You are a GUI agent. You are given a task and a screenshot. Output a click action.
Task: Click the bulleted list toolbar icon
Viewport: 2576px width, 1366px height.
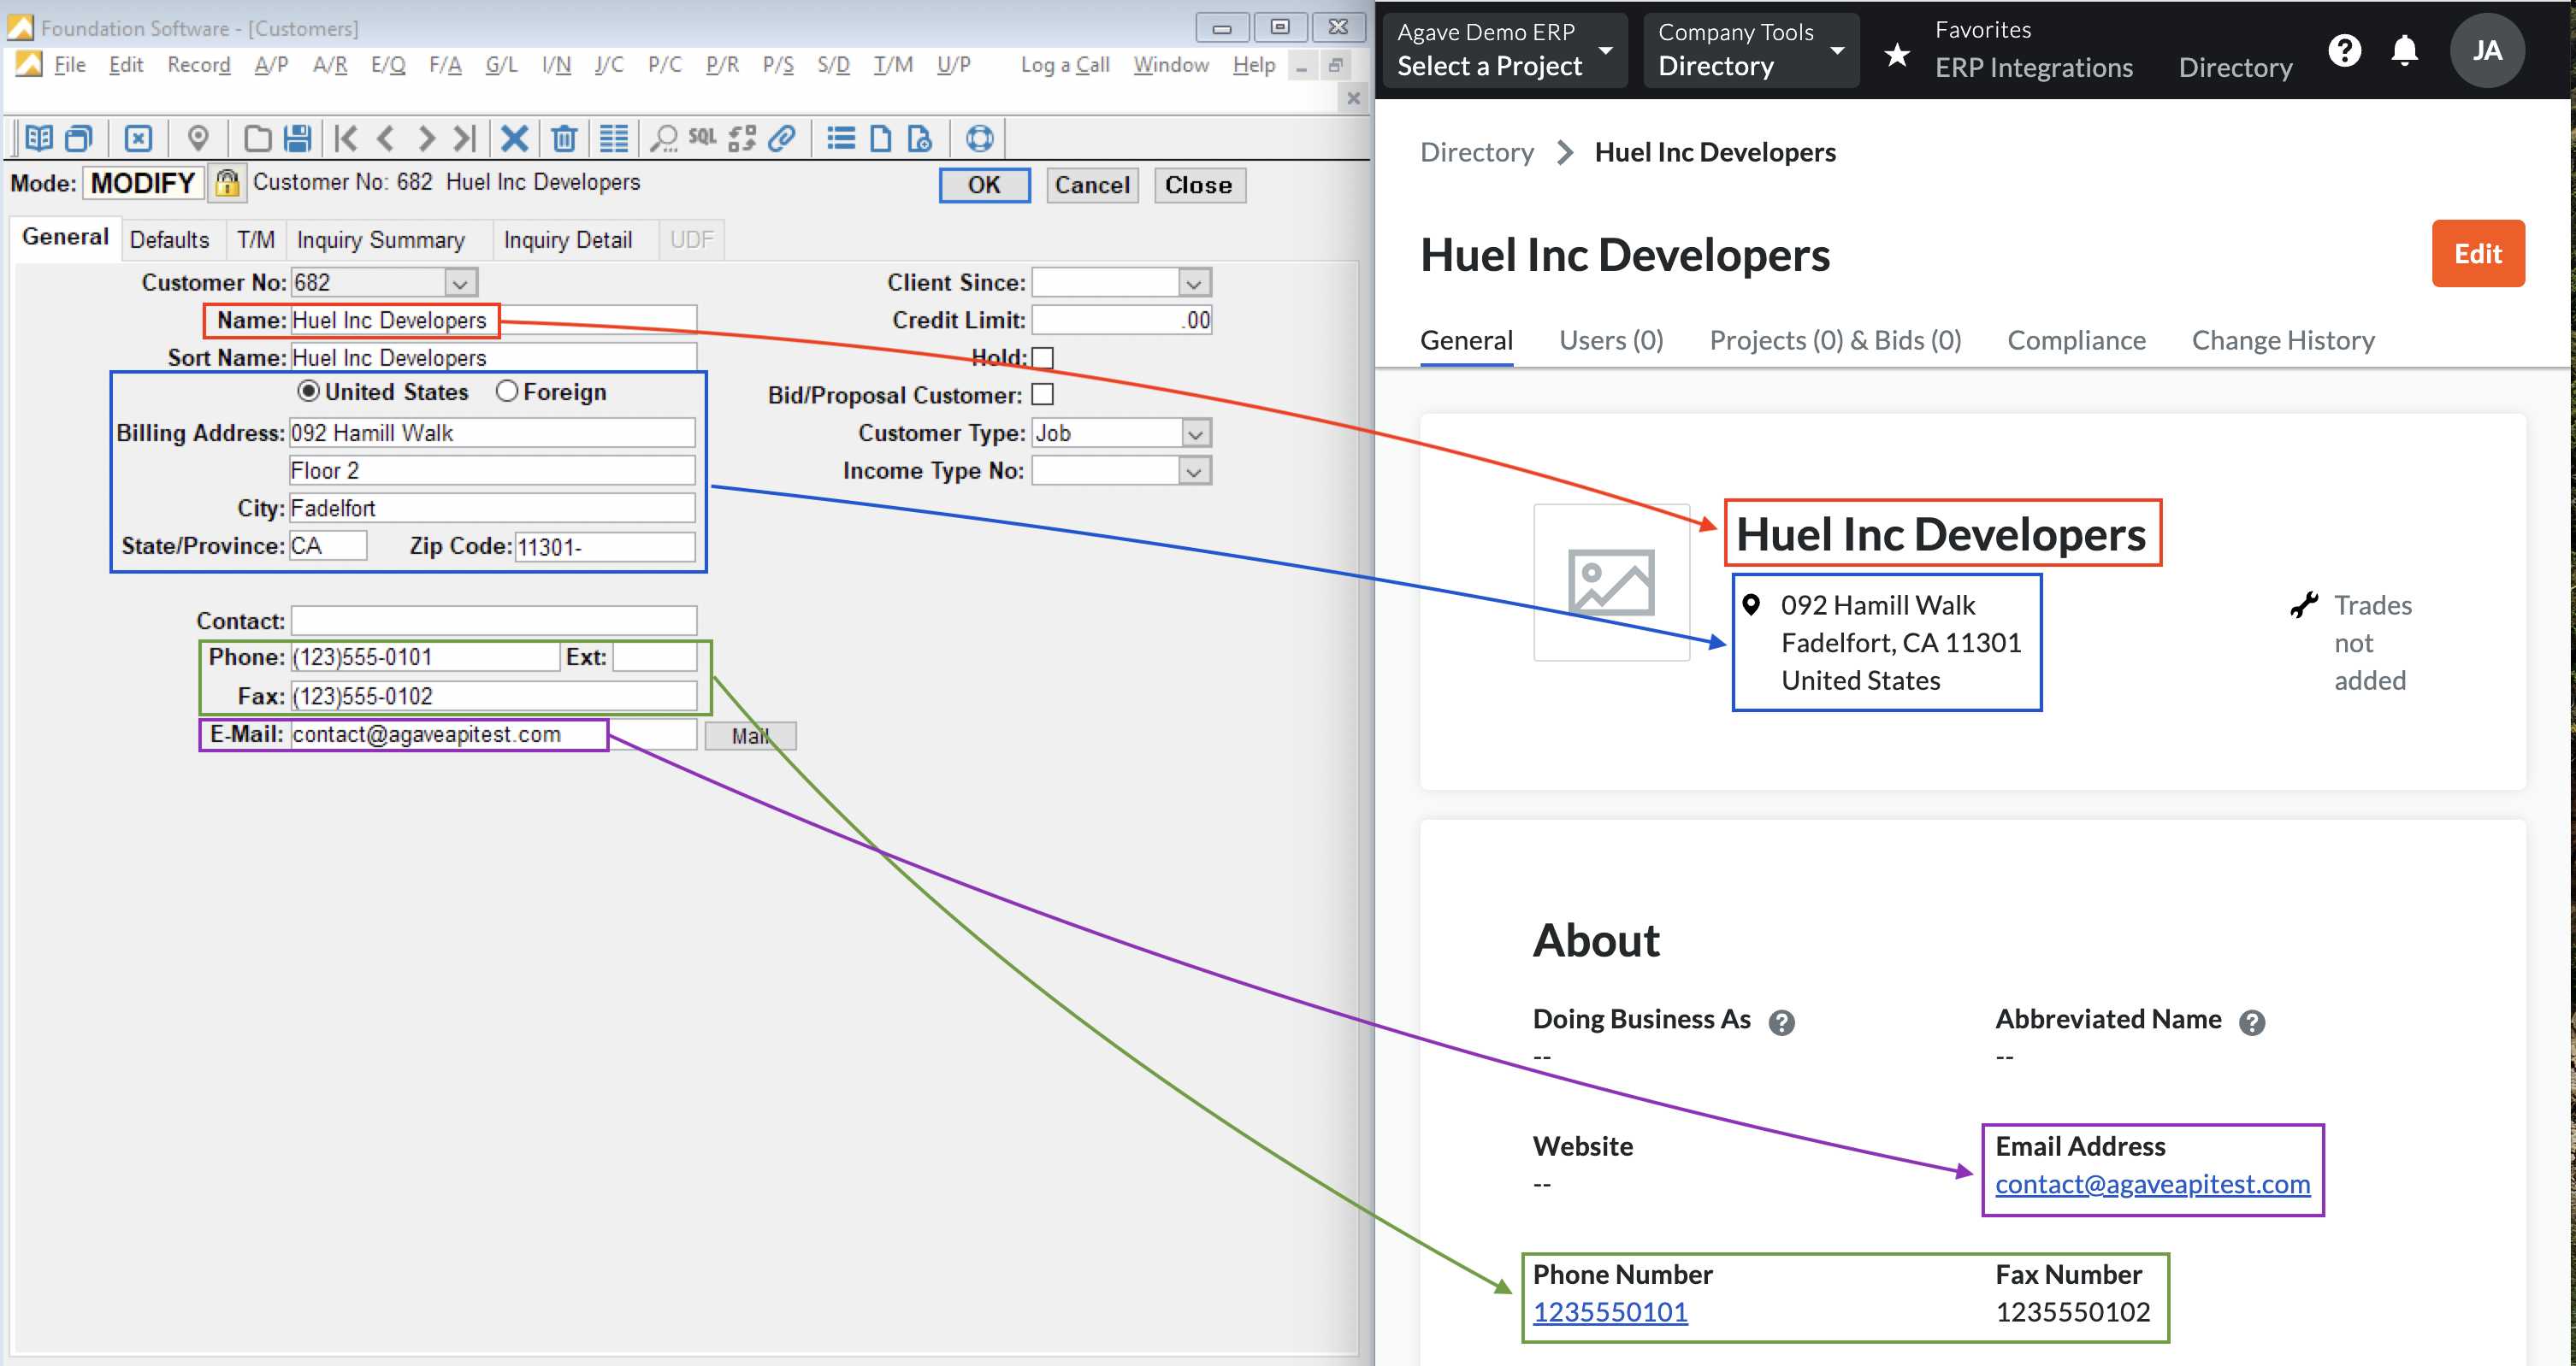coord(841,138)
